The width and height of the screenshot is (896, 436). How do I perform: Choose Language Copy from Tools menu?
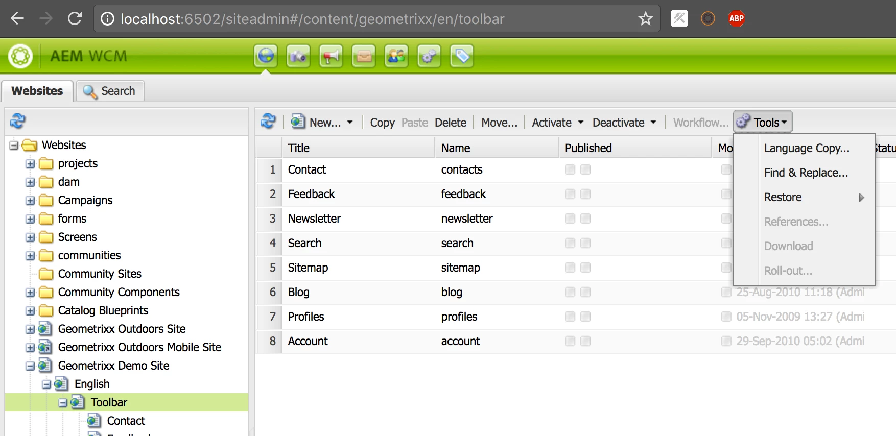click(x=807, y=148)
